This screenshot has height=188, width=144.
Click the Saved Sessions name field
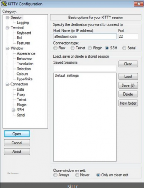pyautogui.click(x=85, y=68)
